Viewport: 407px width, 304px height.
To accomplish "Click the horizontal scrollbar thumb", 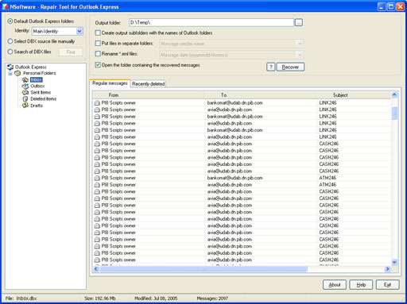I will (x=203, y=269).
